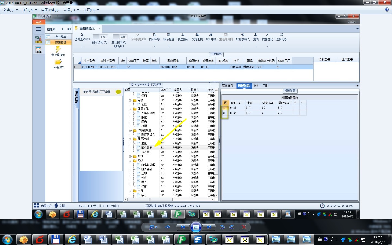Click the 文控上网 cloud icon

click(x=197, y=35)
